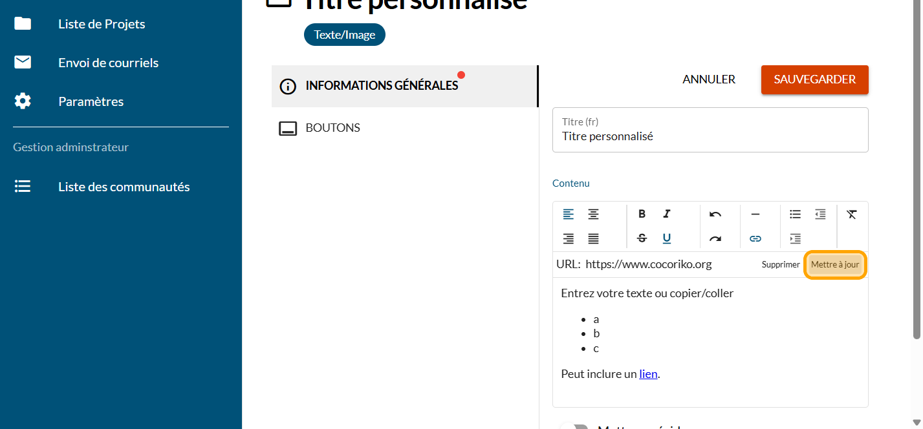The width and height of the screenshot is (923, 429).
Task: Toggle the partially visible switch below editor
Action: (x=573, y=426)
